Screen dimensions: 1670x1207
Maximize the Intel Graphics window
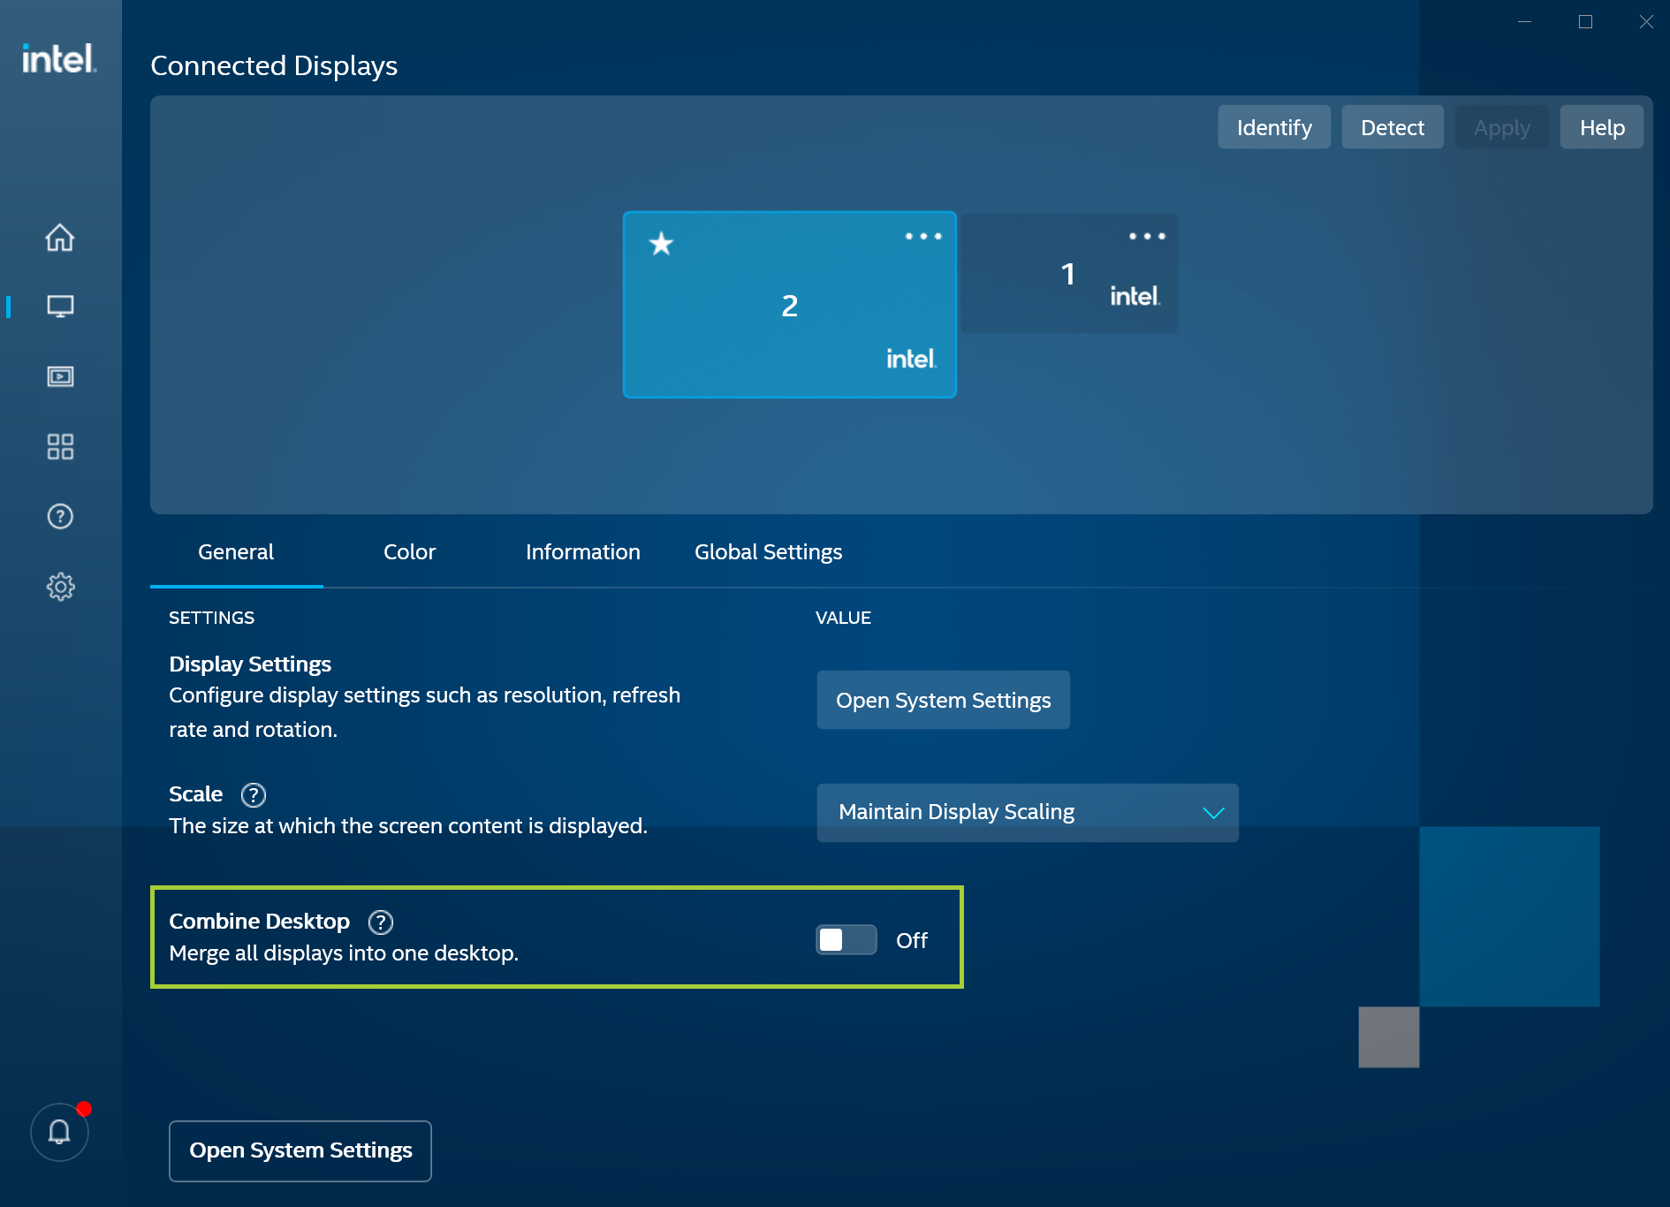(x=1585, y=21)
